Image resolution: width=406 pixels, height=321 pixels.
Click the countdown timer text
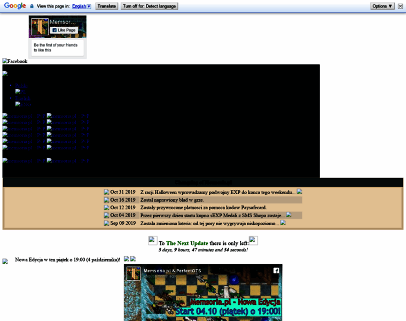click(x=203, y=250)
